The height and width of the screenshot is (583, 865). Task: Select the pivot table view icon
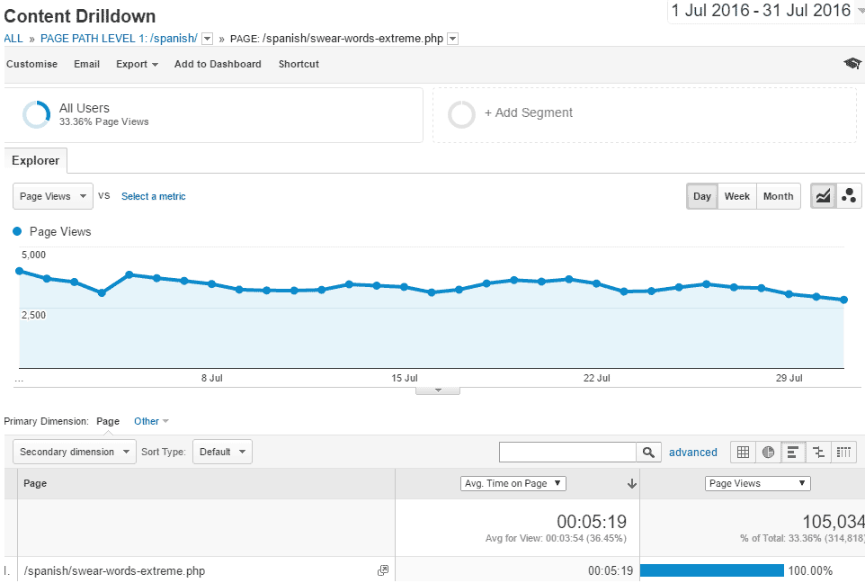(x=843, y=452)
